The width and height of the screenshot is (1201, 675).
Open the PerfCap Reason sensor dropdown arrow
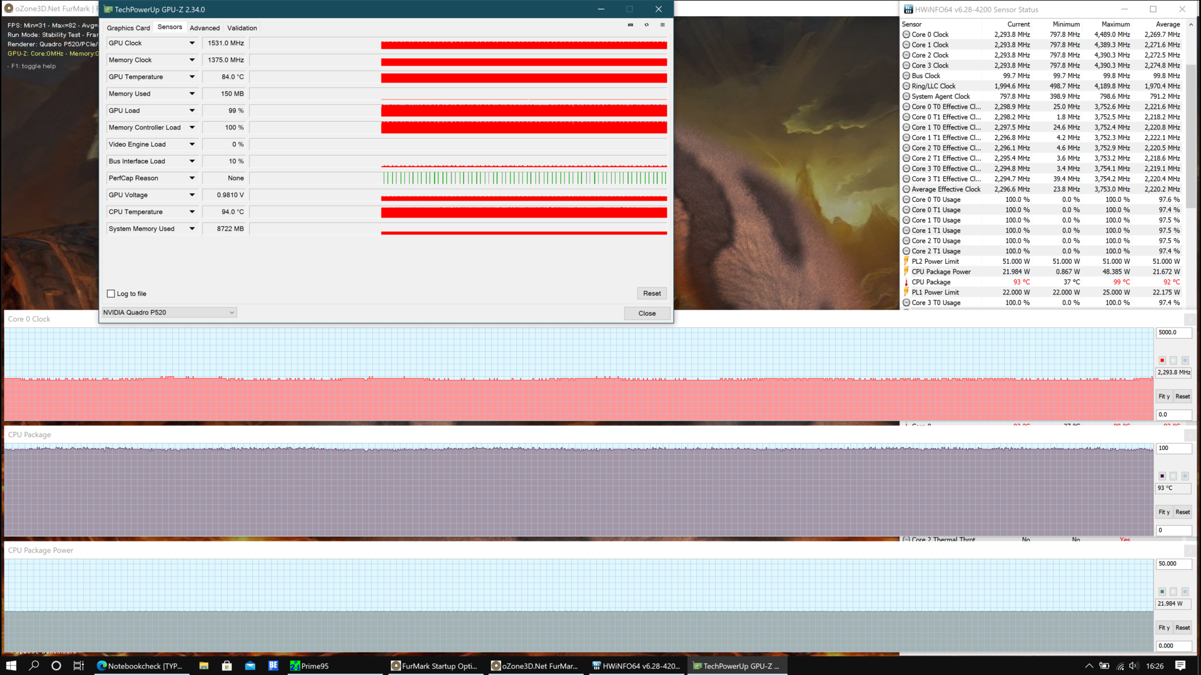coord(192,178)
